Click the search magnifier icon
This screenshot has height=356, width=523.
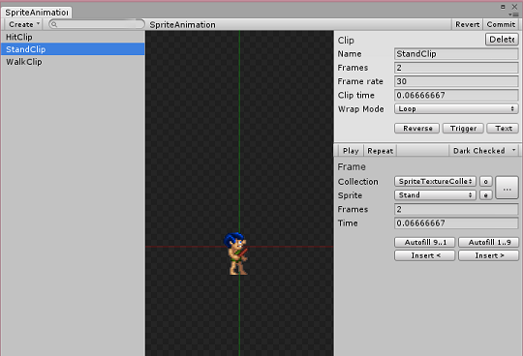pos(54,24)
